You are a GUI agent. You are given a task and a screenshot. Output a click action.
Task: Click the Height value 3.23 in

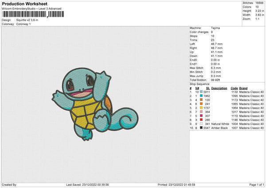click(259, 11)
